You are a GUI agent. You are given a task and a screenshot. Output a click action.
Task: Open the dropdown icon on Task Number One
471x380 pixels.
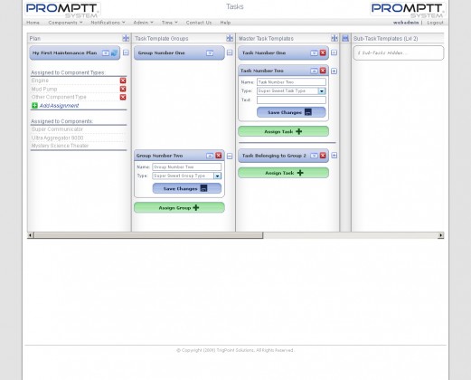coord(314,53)
